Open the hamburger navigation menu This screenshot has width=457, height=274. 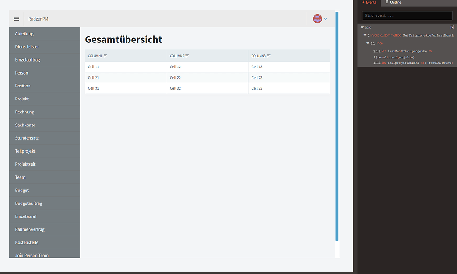pyautogui.click(x=17, y=18)
